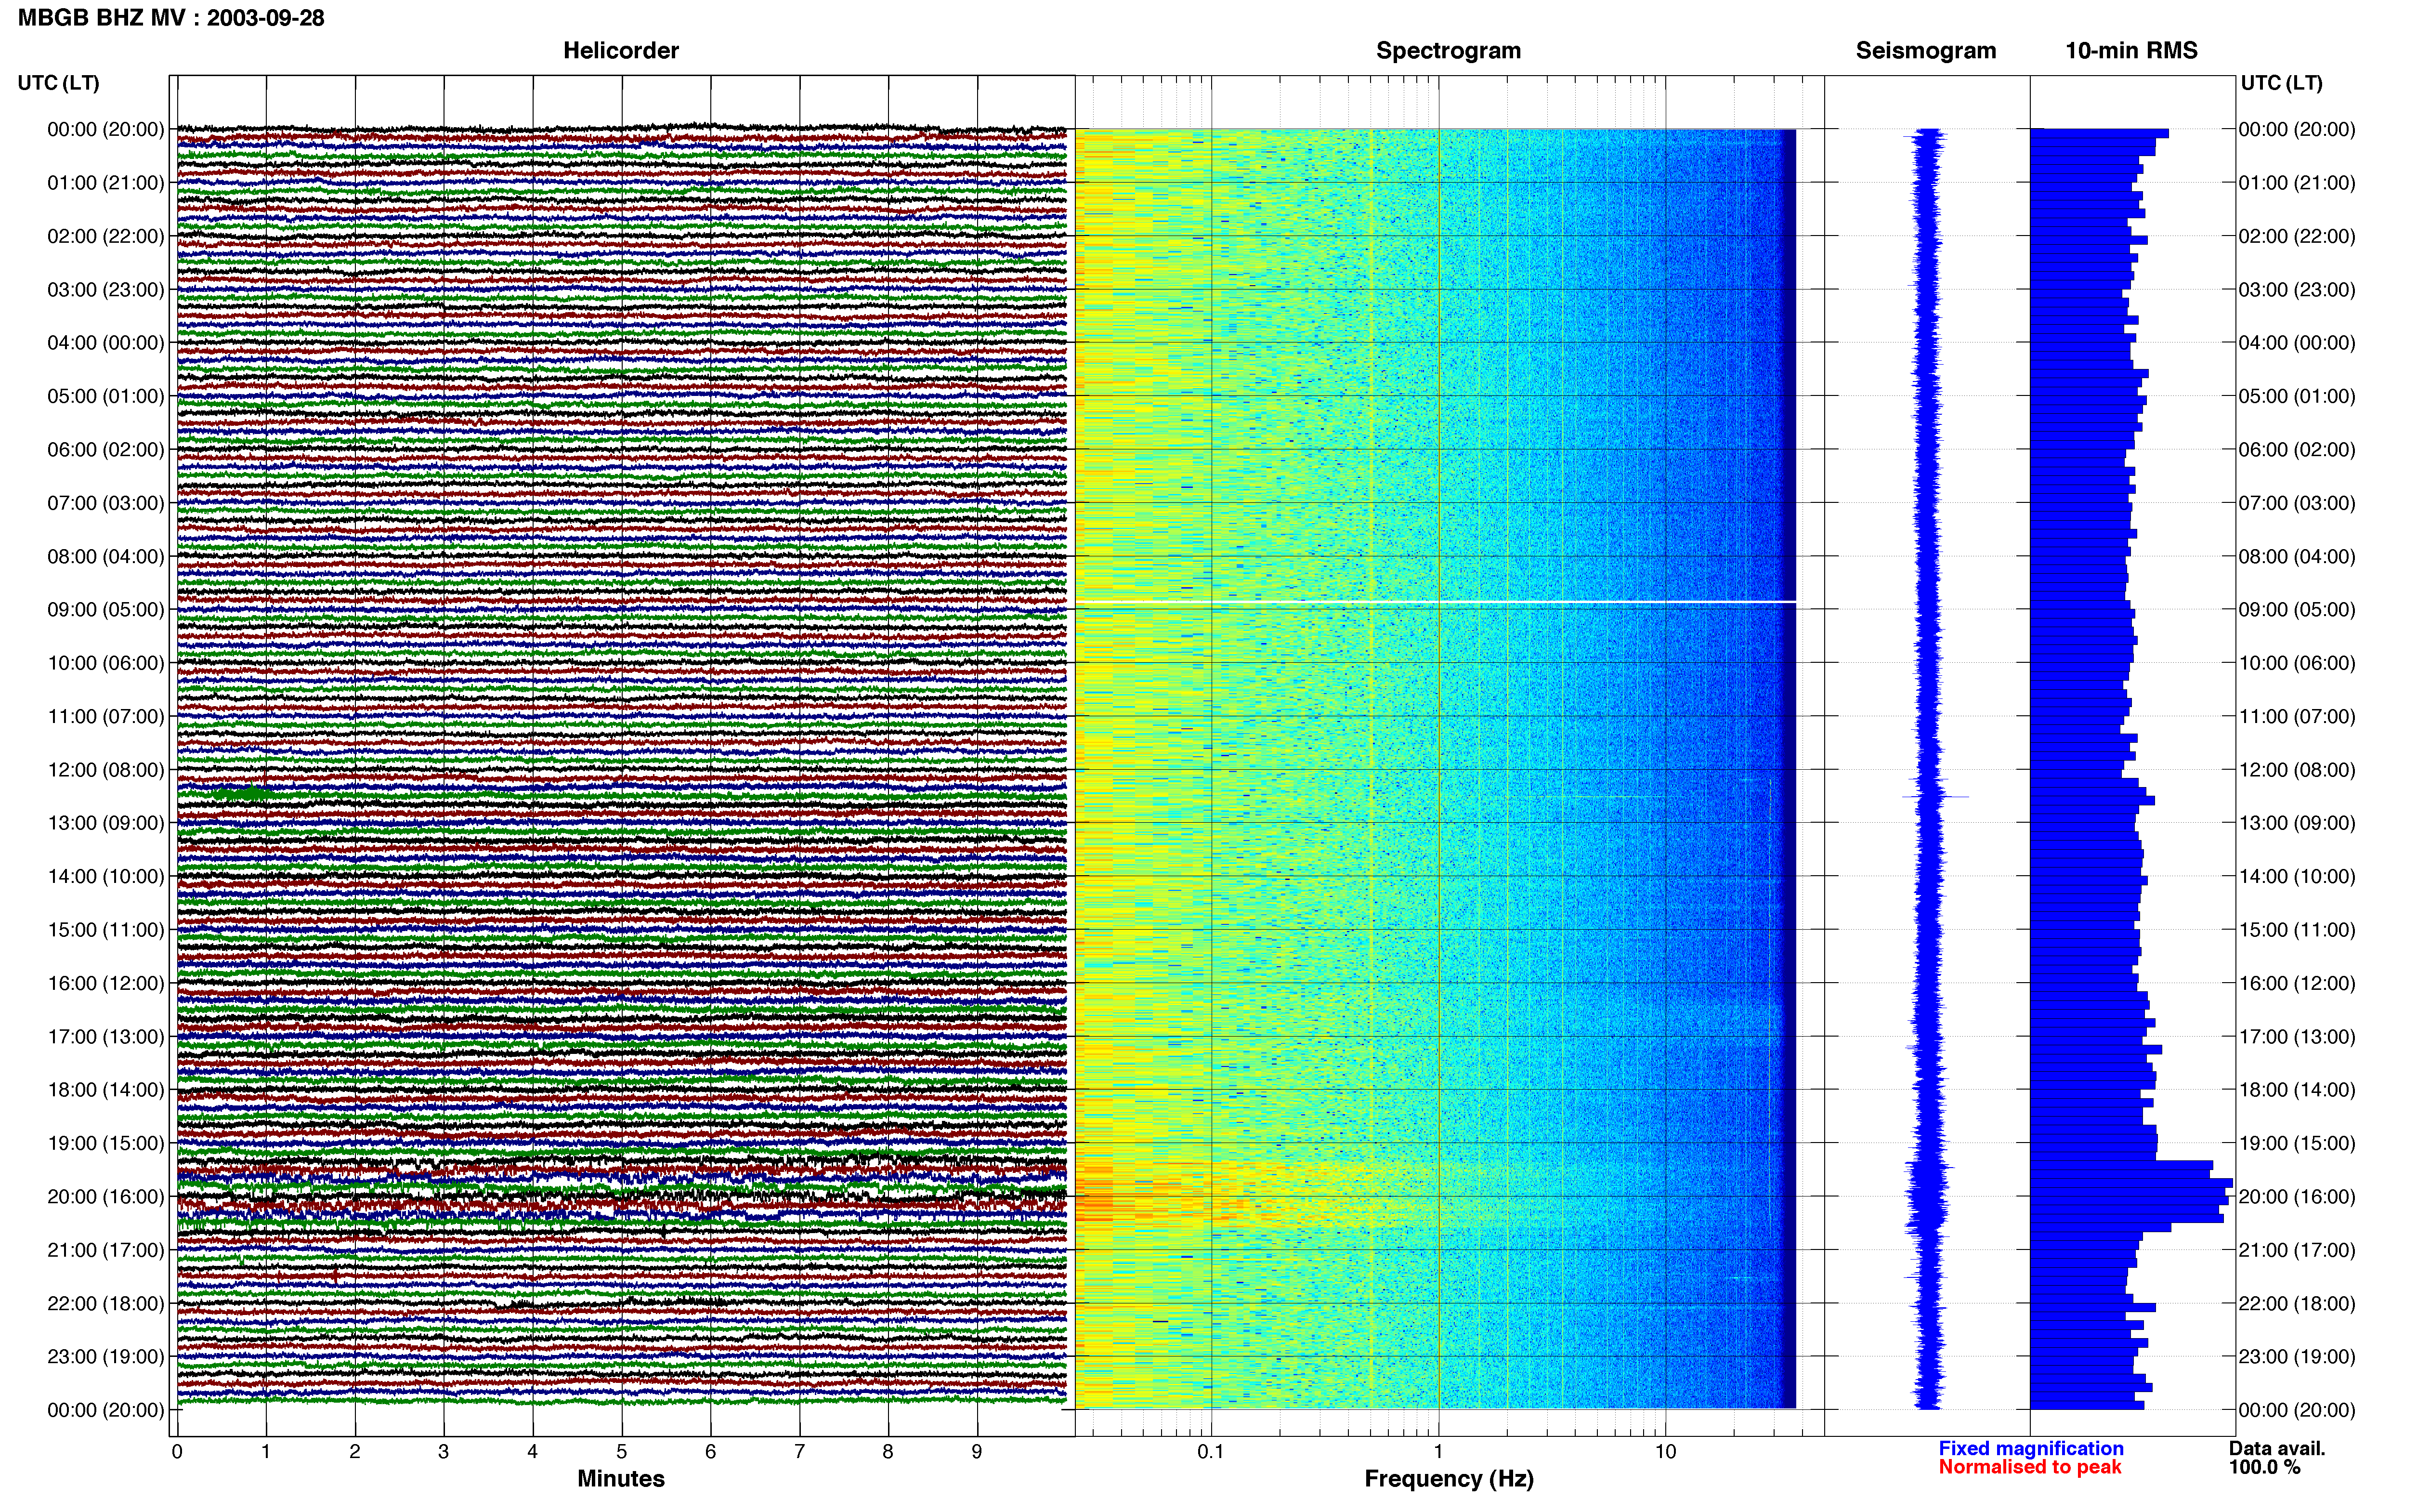Click '19:00 (15:00)' on the RMS time axis
This screenshot has width=2417, height=1512.
(2297, 1144)
